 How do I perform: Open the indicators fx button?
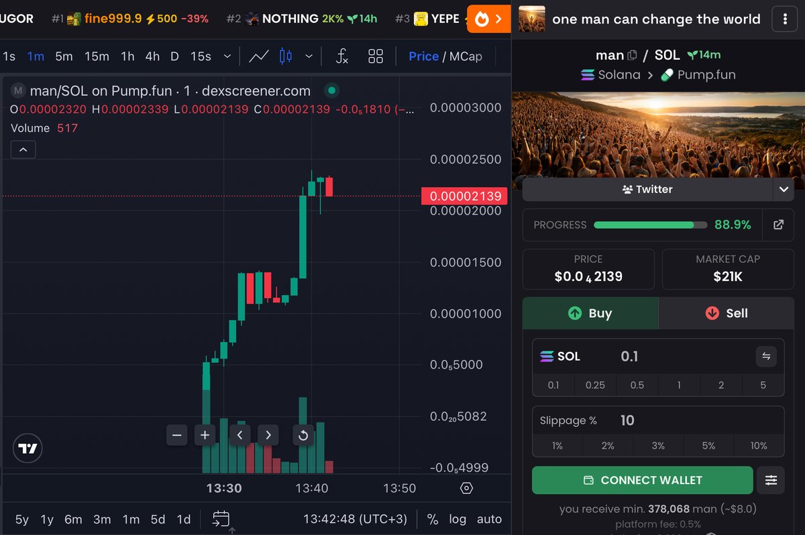point(342,56)
